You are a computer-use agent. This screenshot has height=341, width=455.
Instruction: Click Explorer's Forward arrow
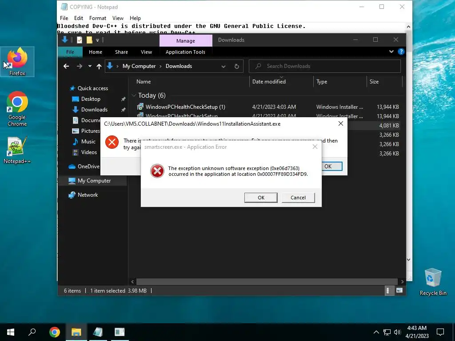pyautogui.click(x=79, y=66)
